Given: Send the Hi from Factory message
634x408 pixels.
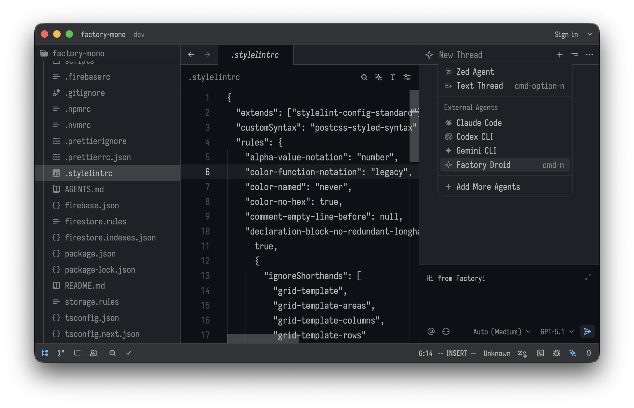Looking at the screenshot, I should click(x=587, y=331).
